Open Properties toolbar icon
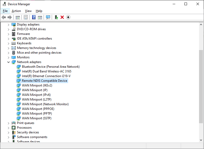204x149 pixels. point(26,17)
